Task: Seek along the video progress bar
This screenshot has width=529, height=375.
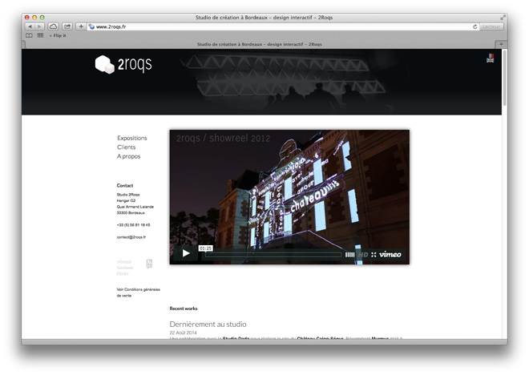Action: point(273,255)
